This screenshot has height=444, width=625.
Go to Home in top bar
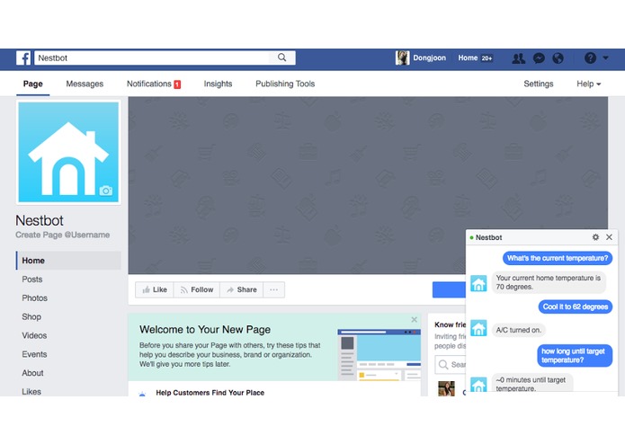[468, 58]
